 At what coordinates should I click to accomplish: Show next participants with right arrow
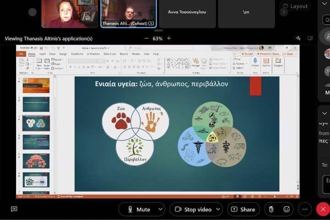click(x=284, y=12)
